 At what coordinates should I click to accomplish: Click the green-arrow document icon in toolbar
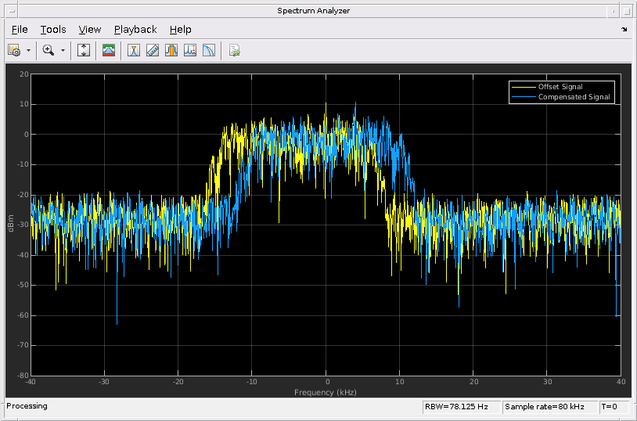pos(234,50)
